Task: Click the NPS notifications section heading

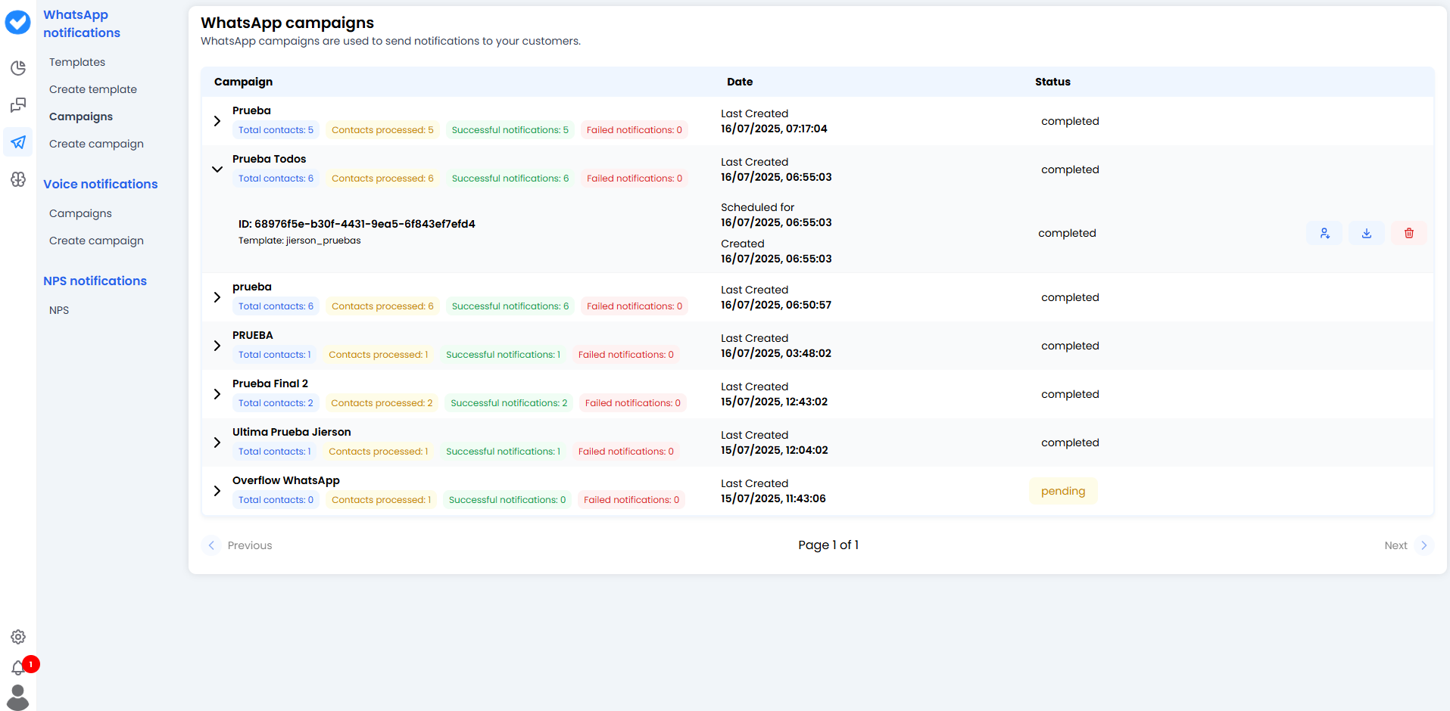Action: coord(95,281)
